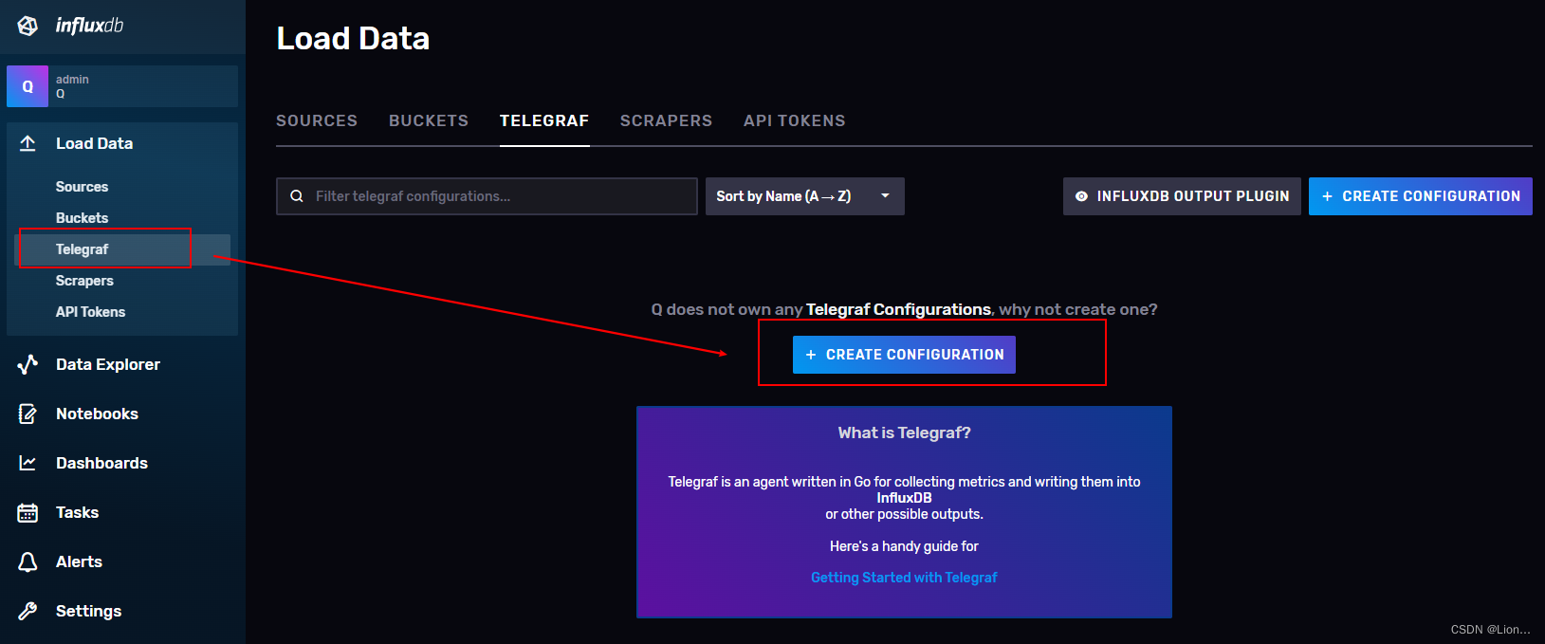
Task: Click the Notebooks pencil icon
Action: pos(28,414)
